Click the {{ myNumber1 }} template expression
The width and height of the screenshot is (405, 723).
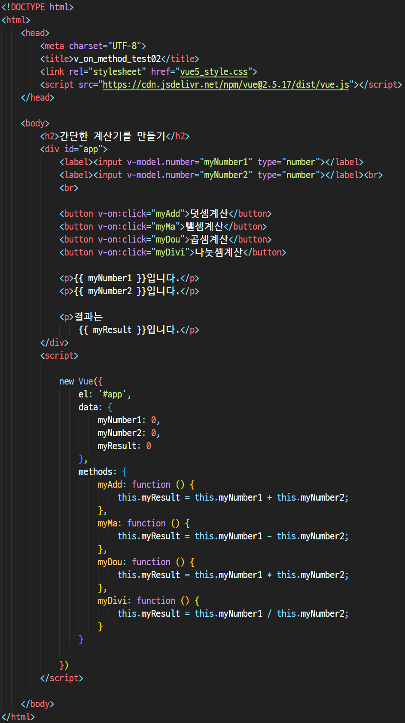(110, 278)
